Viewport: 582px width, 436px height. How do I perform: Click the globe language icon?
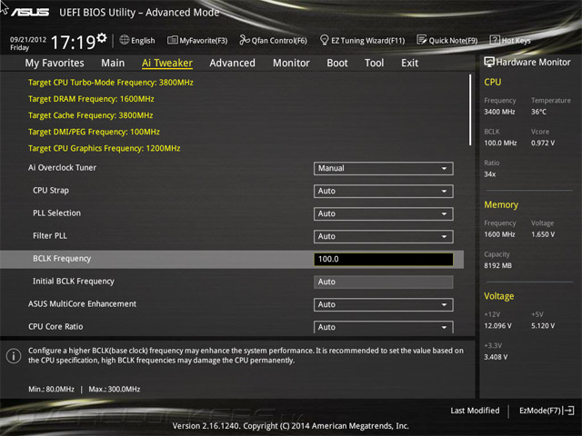(125, 40)
